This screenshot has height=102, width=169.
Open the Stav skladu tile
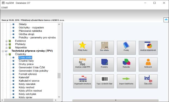pos(104,48)
